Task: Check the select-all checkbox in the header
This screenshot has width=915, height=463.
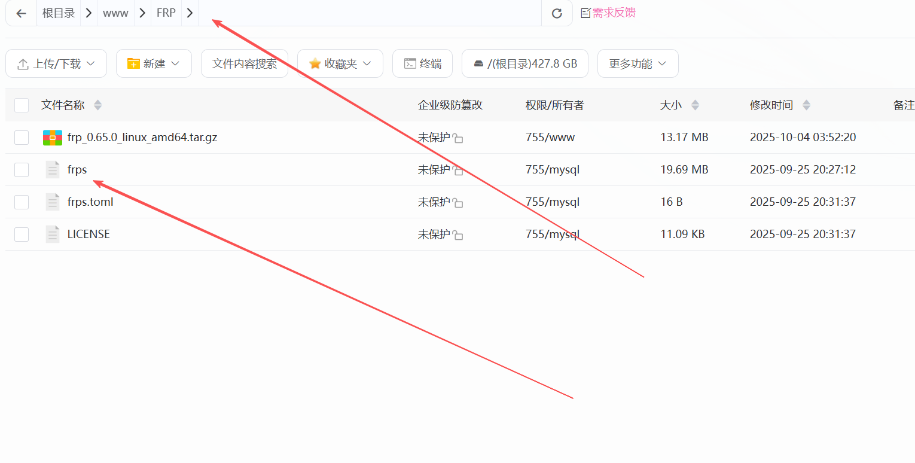Action: click(22, 105)
